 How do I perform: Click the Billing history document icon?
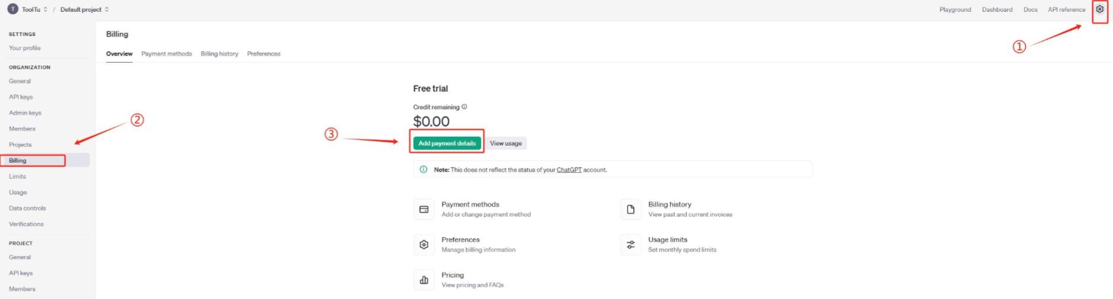click(630, 210)
